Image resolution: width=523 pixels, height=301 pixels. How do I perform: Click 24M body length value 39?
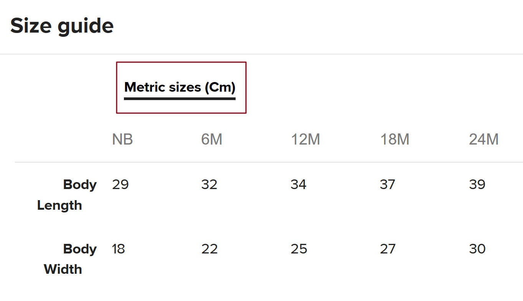tap(477, 184)
